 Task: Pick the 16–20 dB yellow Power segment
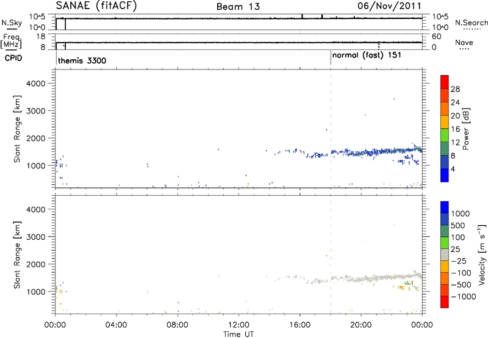[x=445, y=121]
